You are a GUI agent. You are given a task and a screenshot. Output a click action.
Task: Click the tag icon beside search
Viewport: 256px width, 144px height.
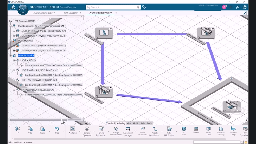tap(144, 7)
